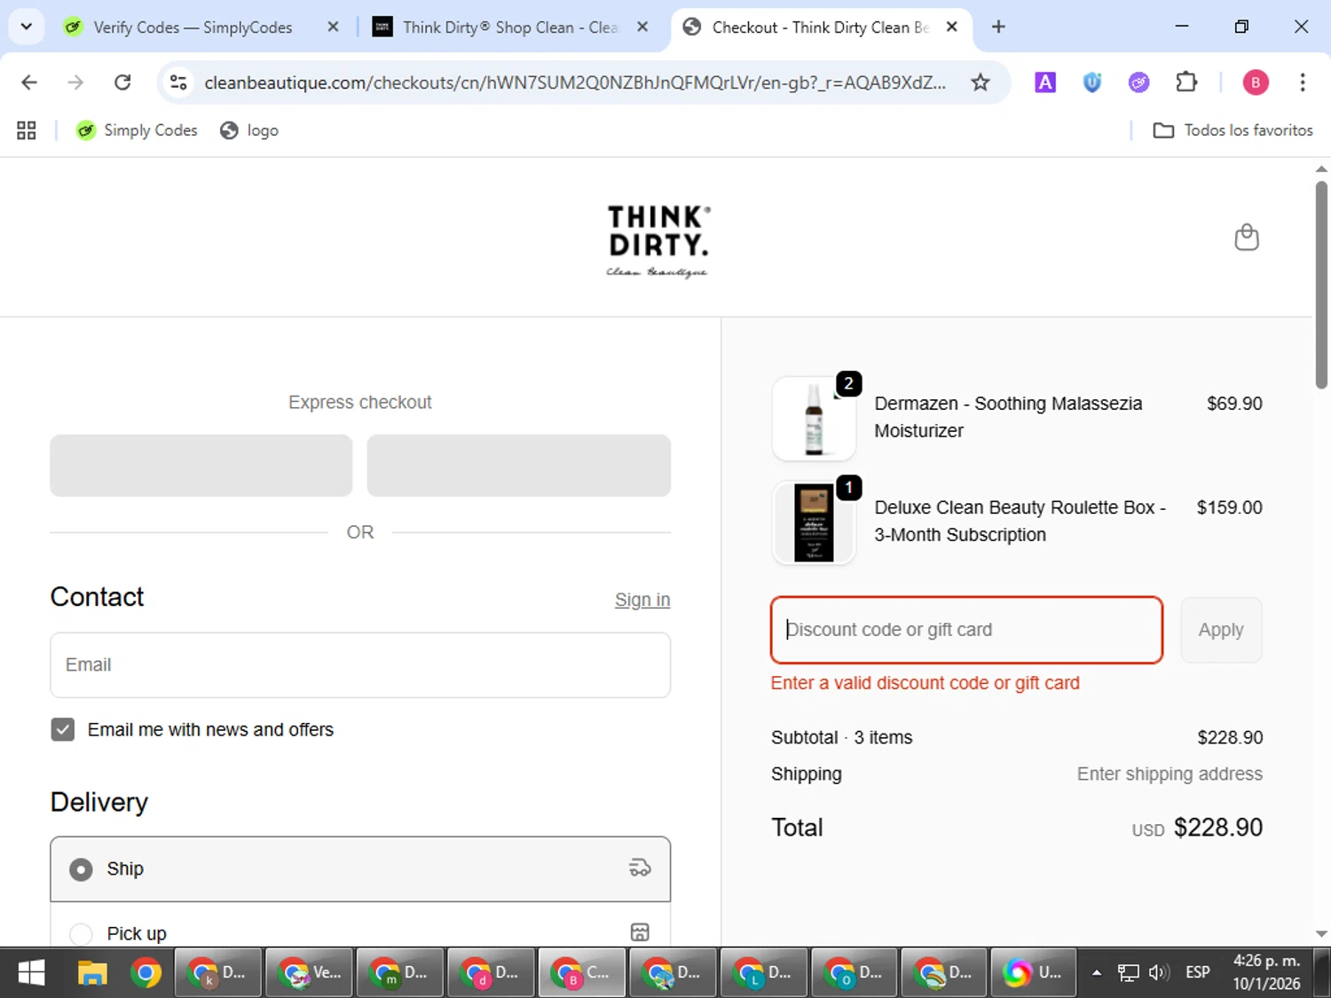This screenshot has height=998, width=1331.
Task: Open the logo bookmark
Action: (x=249, y=130)
